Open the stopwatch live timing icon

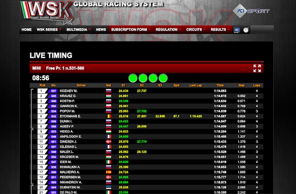(246, 30)
